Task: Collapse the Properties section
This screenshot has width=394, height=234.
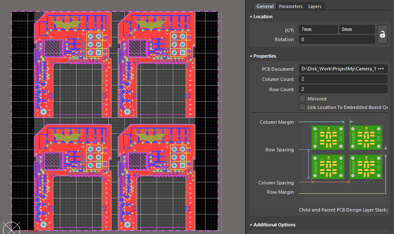Action: click(251, 56)
